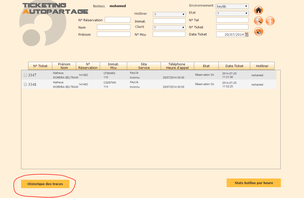Click the magnifying glass search icon
The image size is (304, 198).
[258, 21]
